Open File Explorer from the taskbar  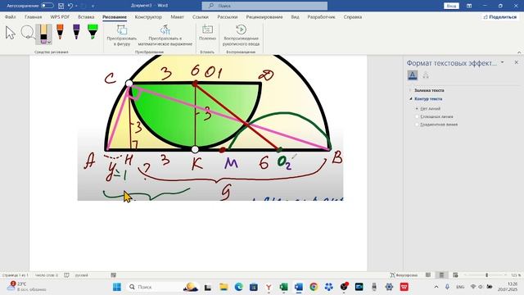point(224,287)
